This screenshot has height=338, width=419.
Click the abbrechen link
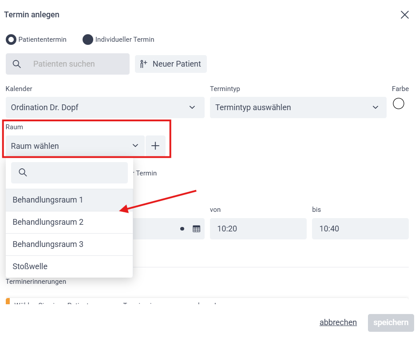pyautogui.click(x=338, y=322)
